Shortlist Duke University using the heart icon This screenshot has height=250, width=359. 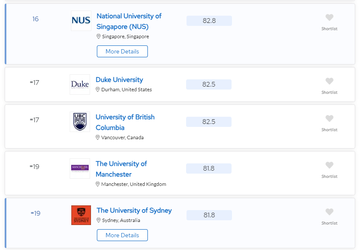tap(329, 81)
